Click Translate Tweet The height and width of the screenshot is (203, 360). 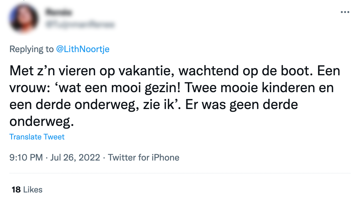click(37, 137)
